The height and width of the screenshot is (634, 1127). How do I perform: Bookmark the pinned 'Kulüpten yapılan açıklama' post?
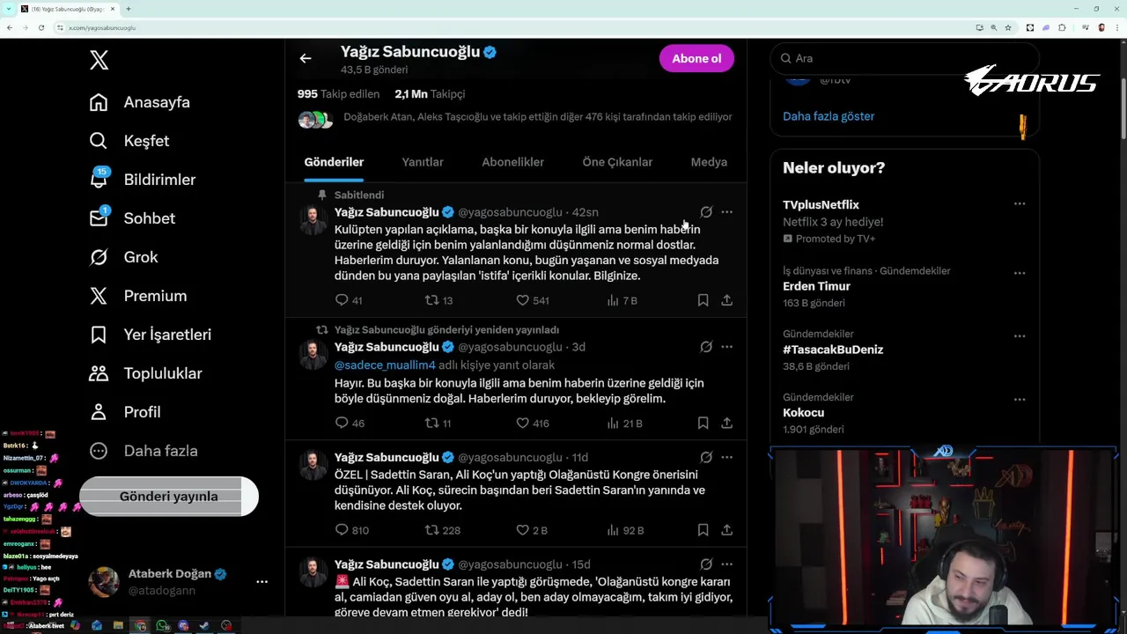coord(703,300)
